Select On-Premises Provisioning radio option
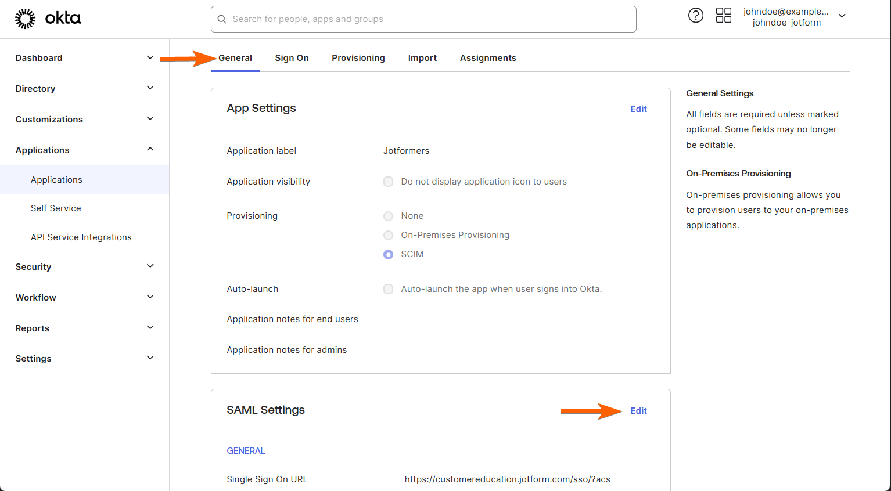The image size is (891, 491). click(388, 235)
